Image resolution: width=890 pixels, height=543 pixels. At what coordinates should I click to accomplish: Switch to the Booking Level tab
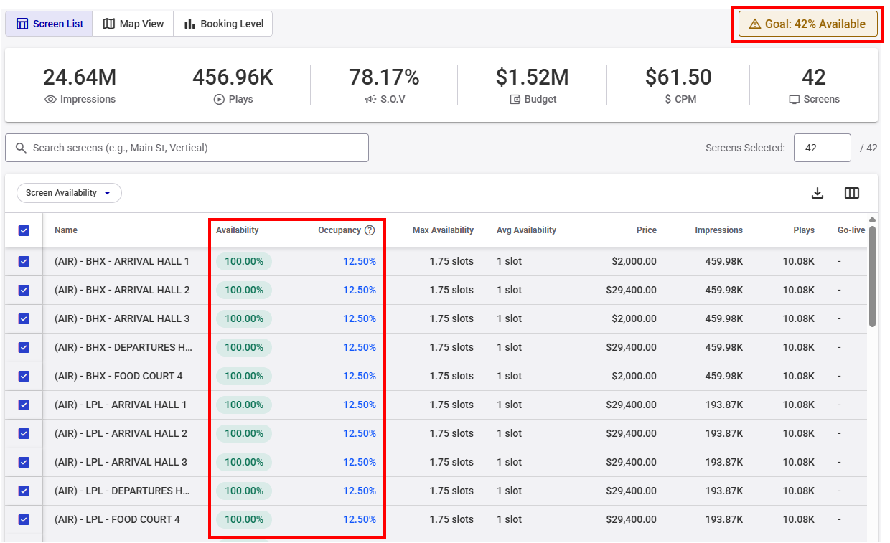pyautogui.click(x=224, y=24)
